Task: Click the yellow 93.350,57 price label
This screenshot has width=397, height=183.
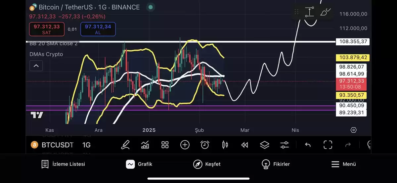Action: pyautogui.click(x=351, y=95)
